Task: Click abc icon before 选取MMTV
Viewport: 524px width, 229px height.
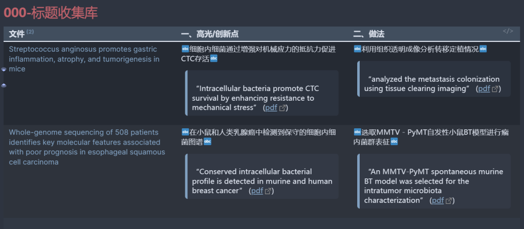Action: [x=357, y=132]
